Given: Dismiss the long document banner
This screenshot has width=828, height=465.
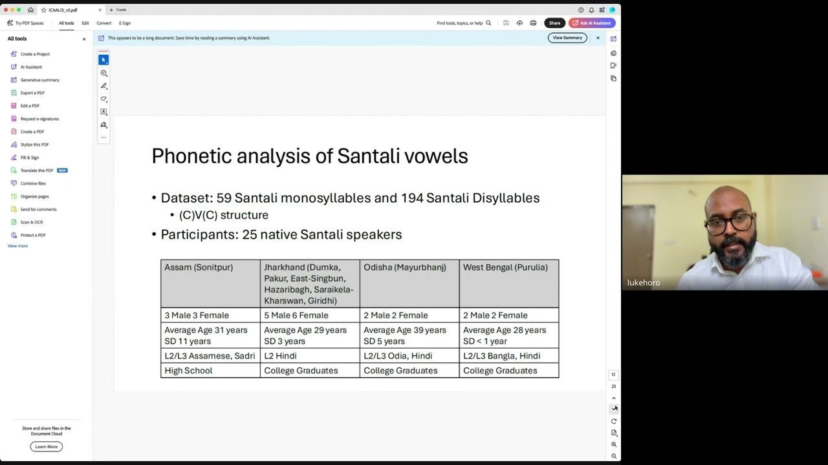Looking at the screenshot, I should tap(598, 38).
